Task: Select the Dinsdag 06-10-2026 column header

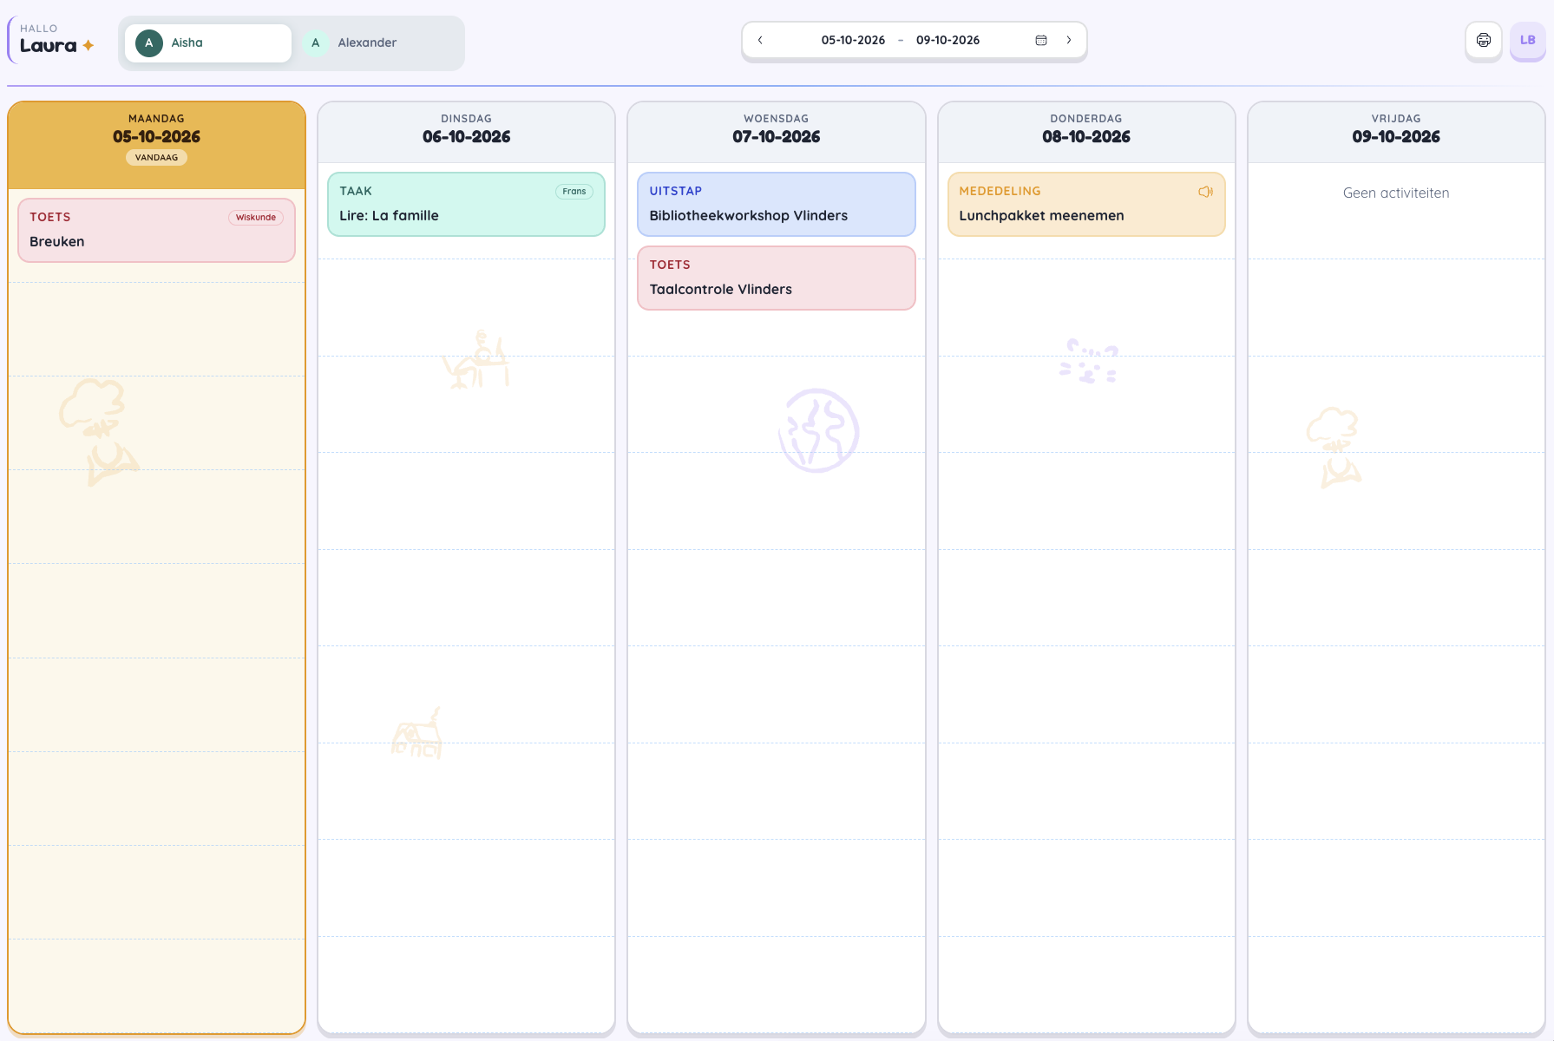Action: tap(466, 132)
